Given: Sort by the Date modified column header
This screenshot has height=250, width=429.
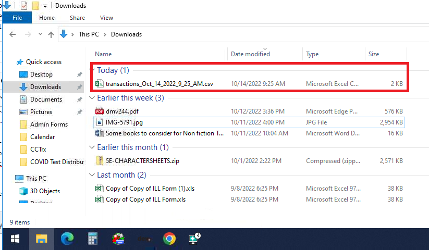Looking at the screenshot, I should click(250, 54).
